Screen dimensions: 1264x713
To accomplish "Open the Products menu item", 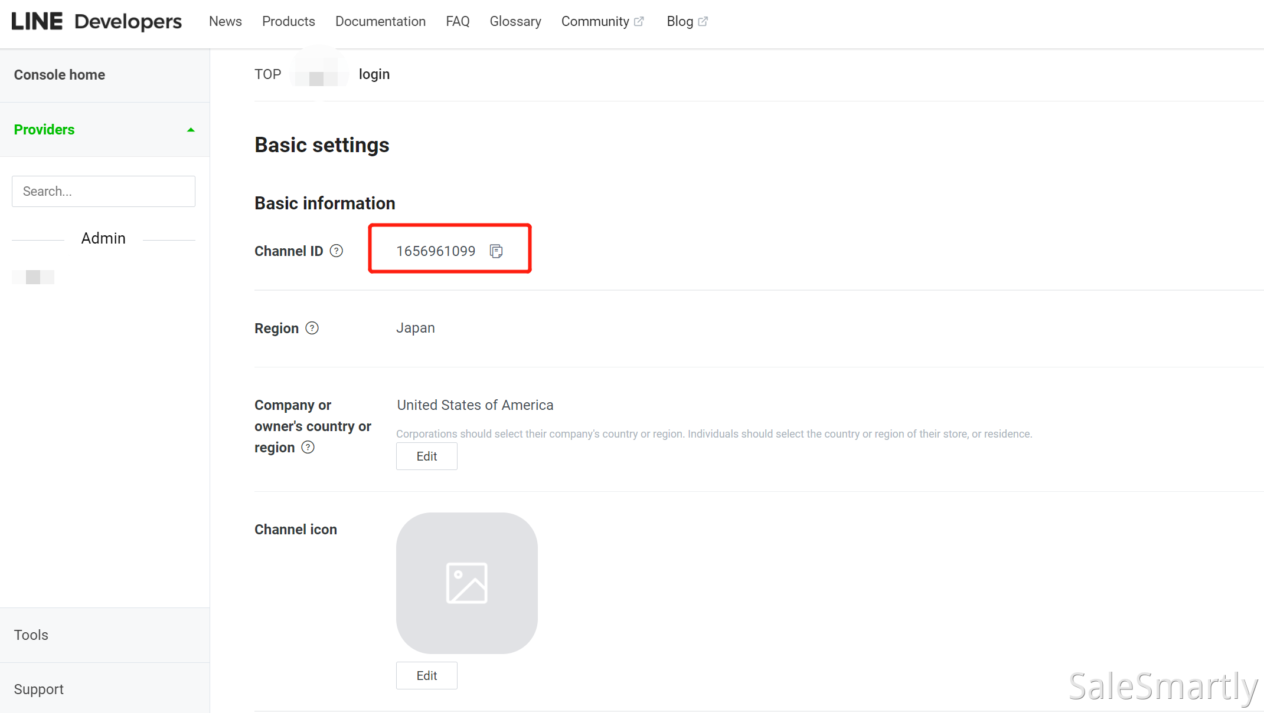I will pos(288,21).
